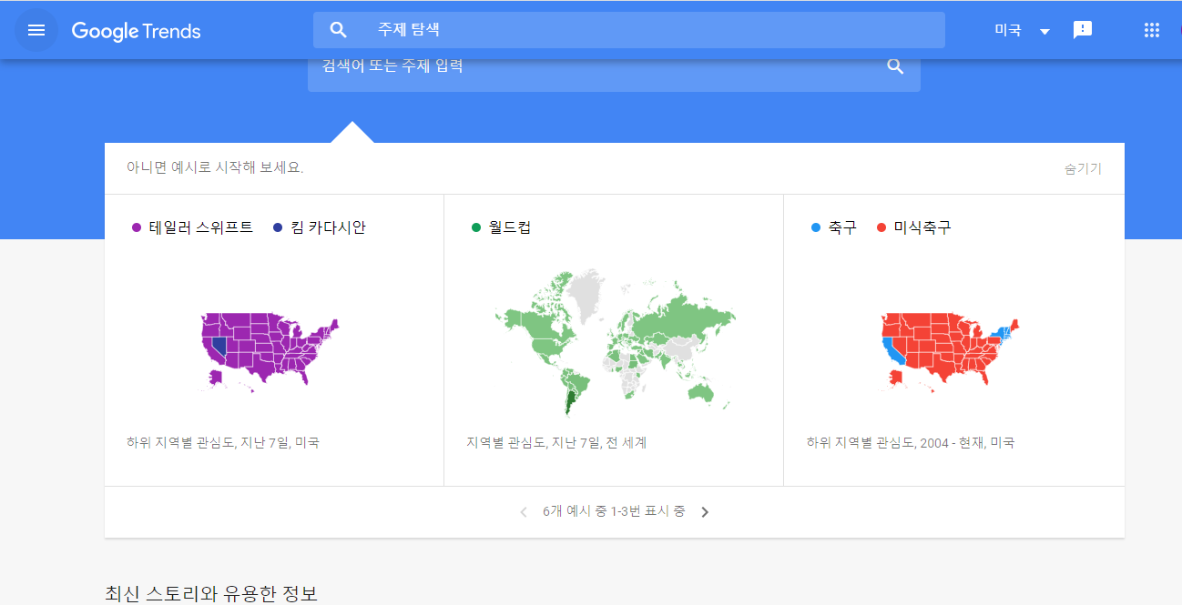Open the 미국 country dropdown
This screenshot has width=1182, height=605.
[x=1023, y=30]
